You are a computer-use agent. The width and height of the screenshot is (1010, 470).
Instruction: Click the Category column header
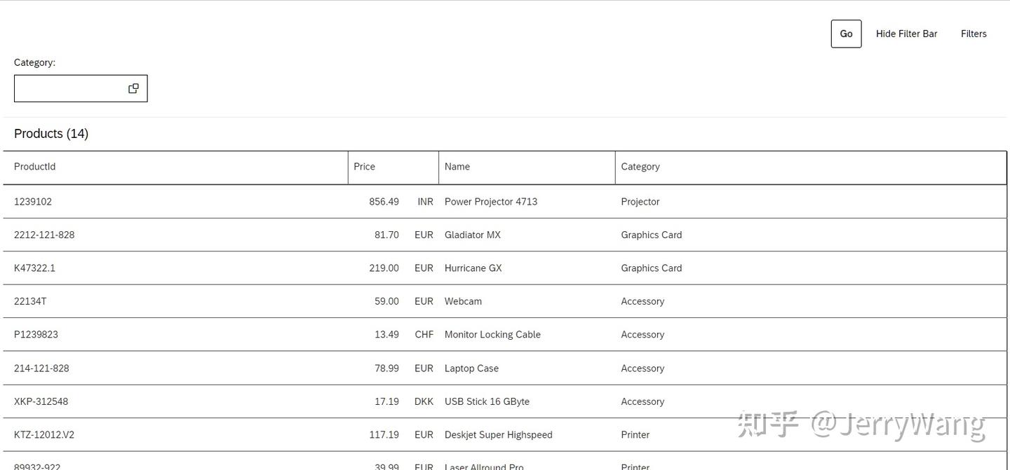pos(811,167)
